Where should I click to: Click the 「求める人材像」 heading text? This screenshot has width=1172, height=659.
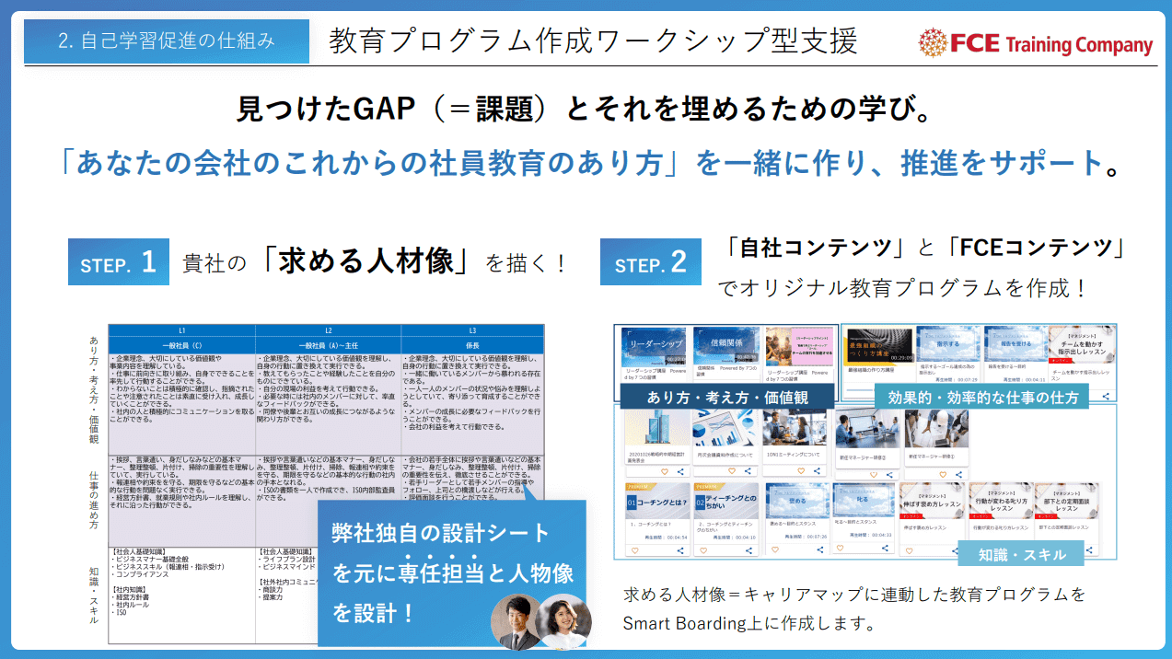[365, 262]
